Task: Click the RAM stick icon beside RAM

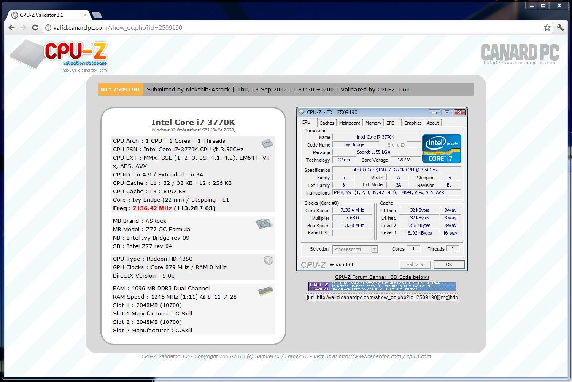Action: (265, 291)
